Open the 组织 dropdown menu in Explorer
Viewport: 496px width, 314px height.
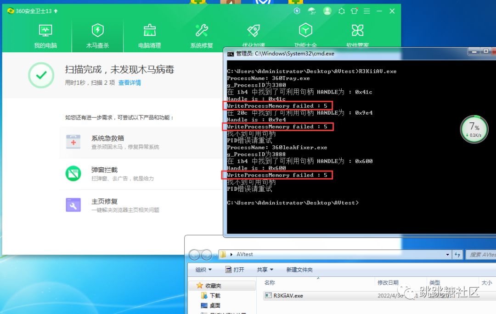click(203, 270)
